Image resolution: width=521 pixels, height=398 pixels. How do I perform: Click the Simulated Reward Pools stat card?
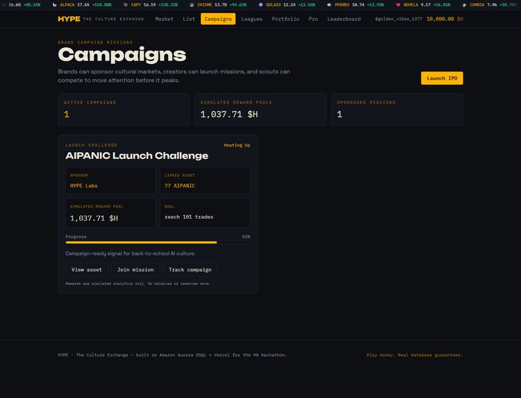coord(260,110)
